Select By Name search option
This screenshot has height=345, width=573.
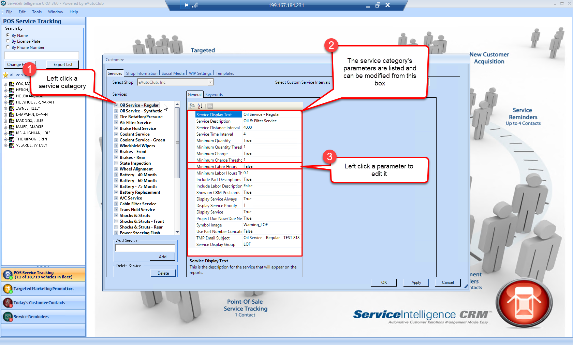pyautogui.click(x=8, y=35)
